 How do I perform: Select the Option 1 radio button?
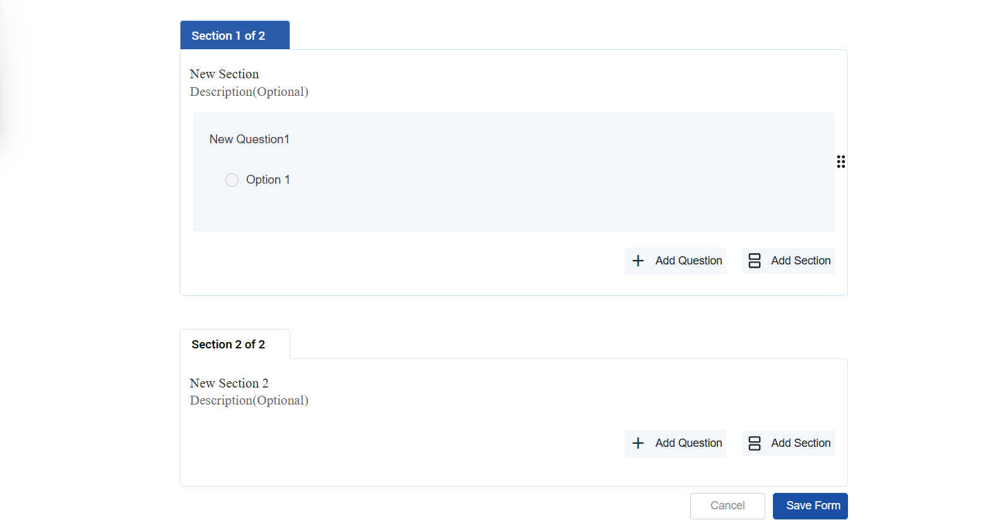coord(232,180)
